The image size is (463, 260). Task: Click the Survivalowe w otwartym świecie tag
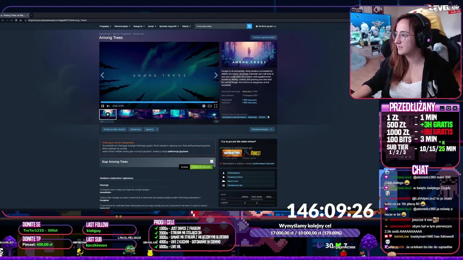(x=234, y=117)
